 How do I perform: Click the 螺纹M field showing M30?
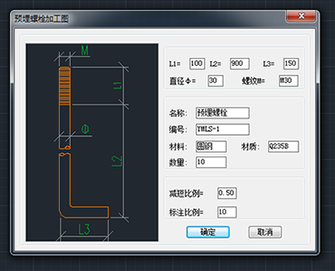[288, 81]
